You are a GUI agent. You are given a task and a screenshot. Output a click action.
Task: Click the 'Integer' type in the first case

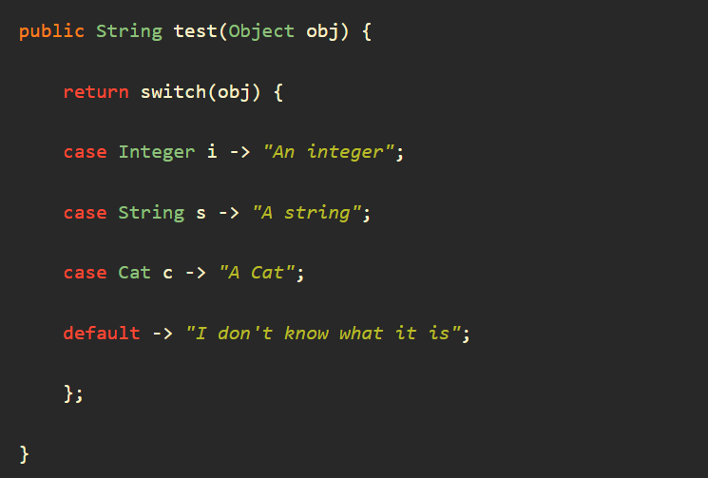pos(157,153)
